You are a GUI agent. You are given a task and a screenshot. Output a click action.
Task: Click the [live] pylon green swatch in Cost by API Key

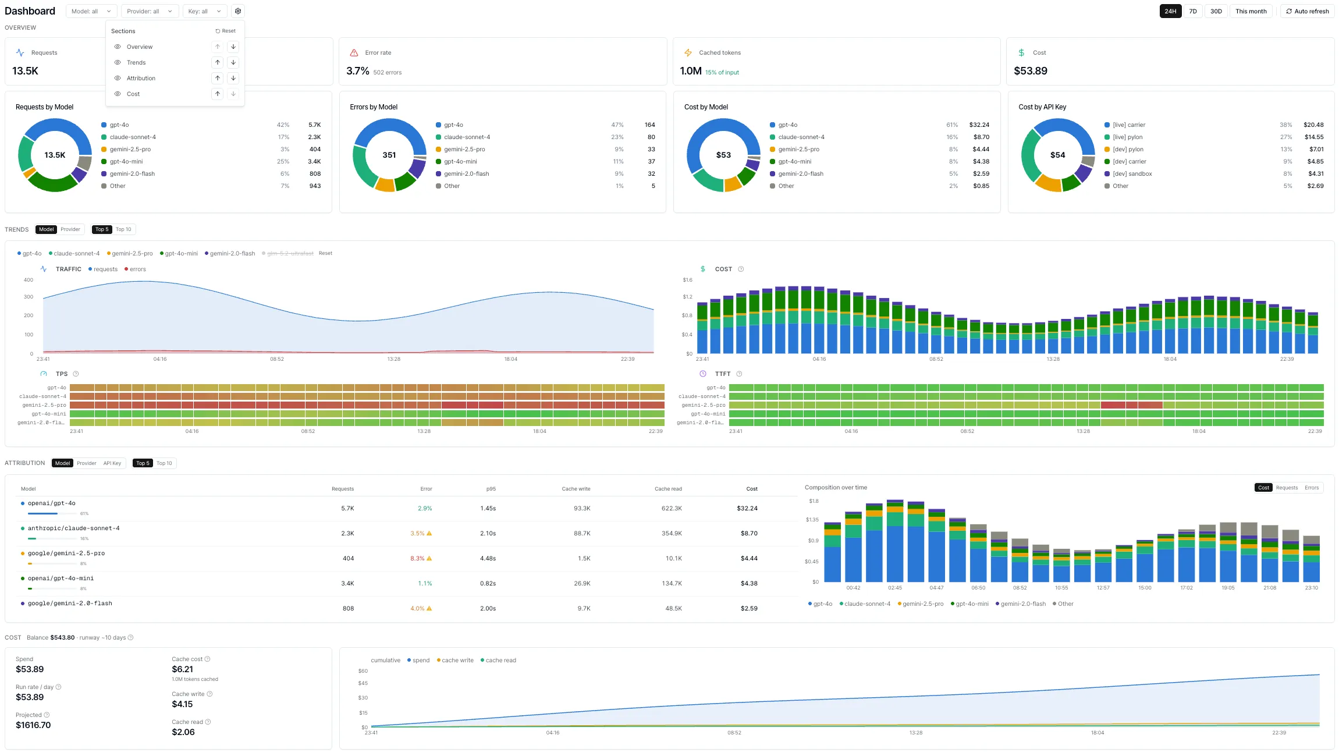click(1107, 137)
